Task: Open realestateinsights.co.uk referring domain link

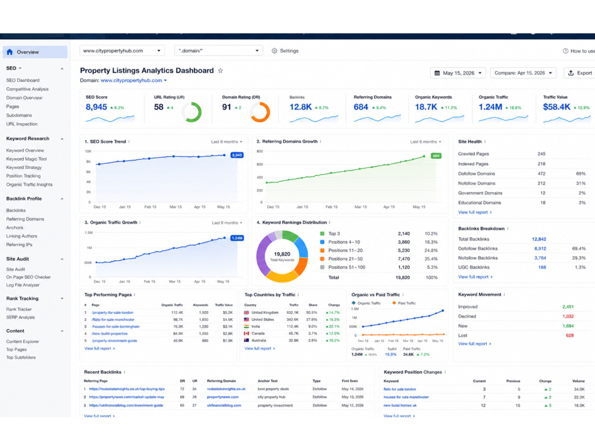Action: coord(226,389)
